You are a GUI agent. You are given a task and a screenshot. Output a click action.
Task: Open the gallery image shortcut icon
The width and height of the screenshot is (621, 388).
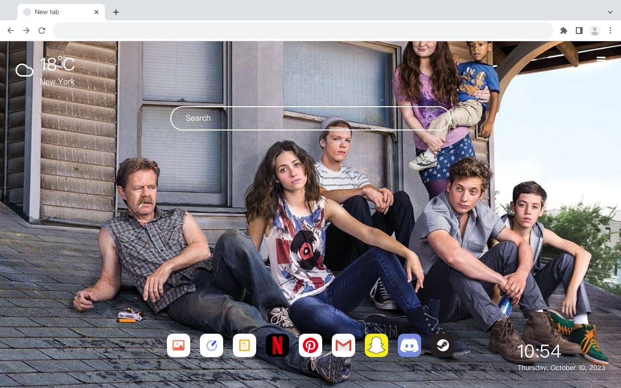pos(179,345)
